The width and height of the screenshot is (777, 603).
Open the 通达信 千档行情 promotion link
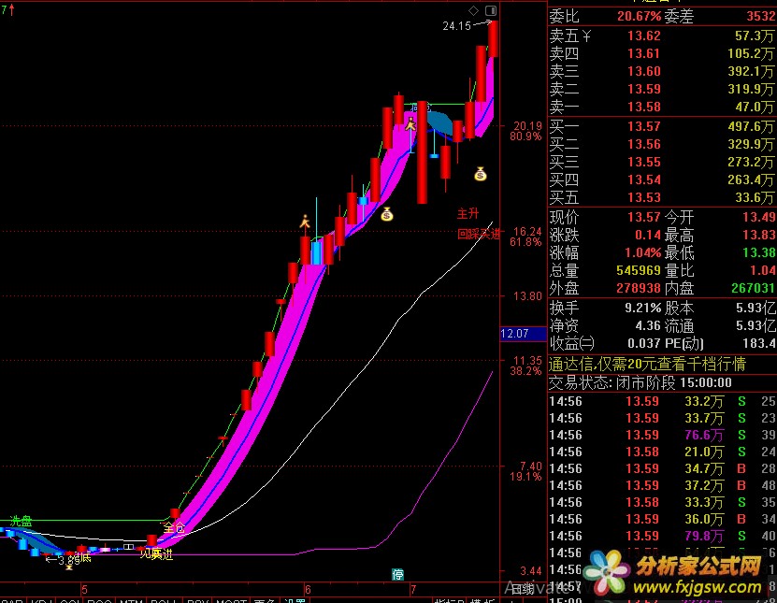point(647,365)
